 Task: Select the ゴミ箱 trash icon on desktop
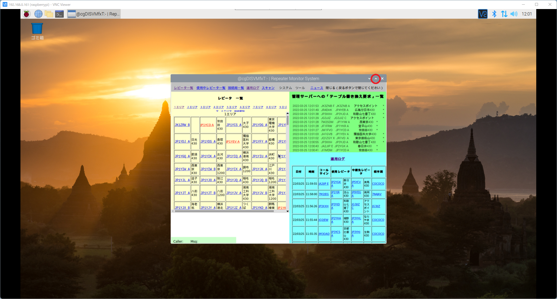tap(37, 31)
